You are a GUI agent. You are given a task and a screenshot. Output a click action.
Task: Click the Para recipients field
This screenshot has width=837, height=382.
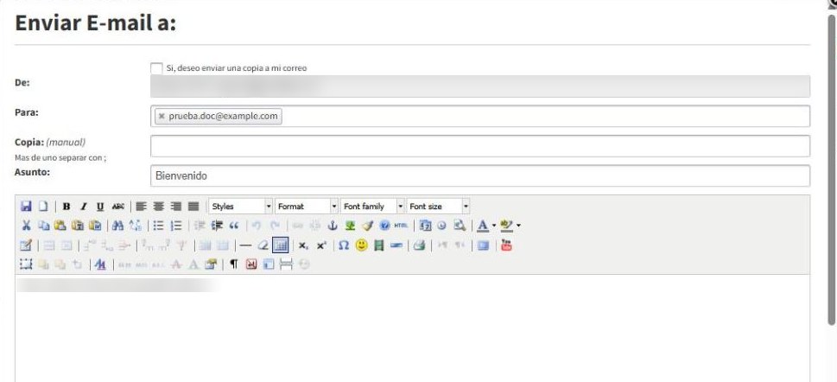tap(480, 116)
